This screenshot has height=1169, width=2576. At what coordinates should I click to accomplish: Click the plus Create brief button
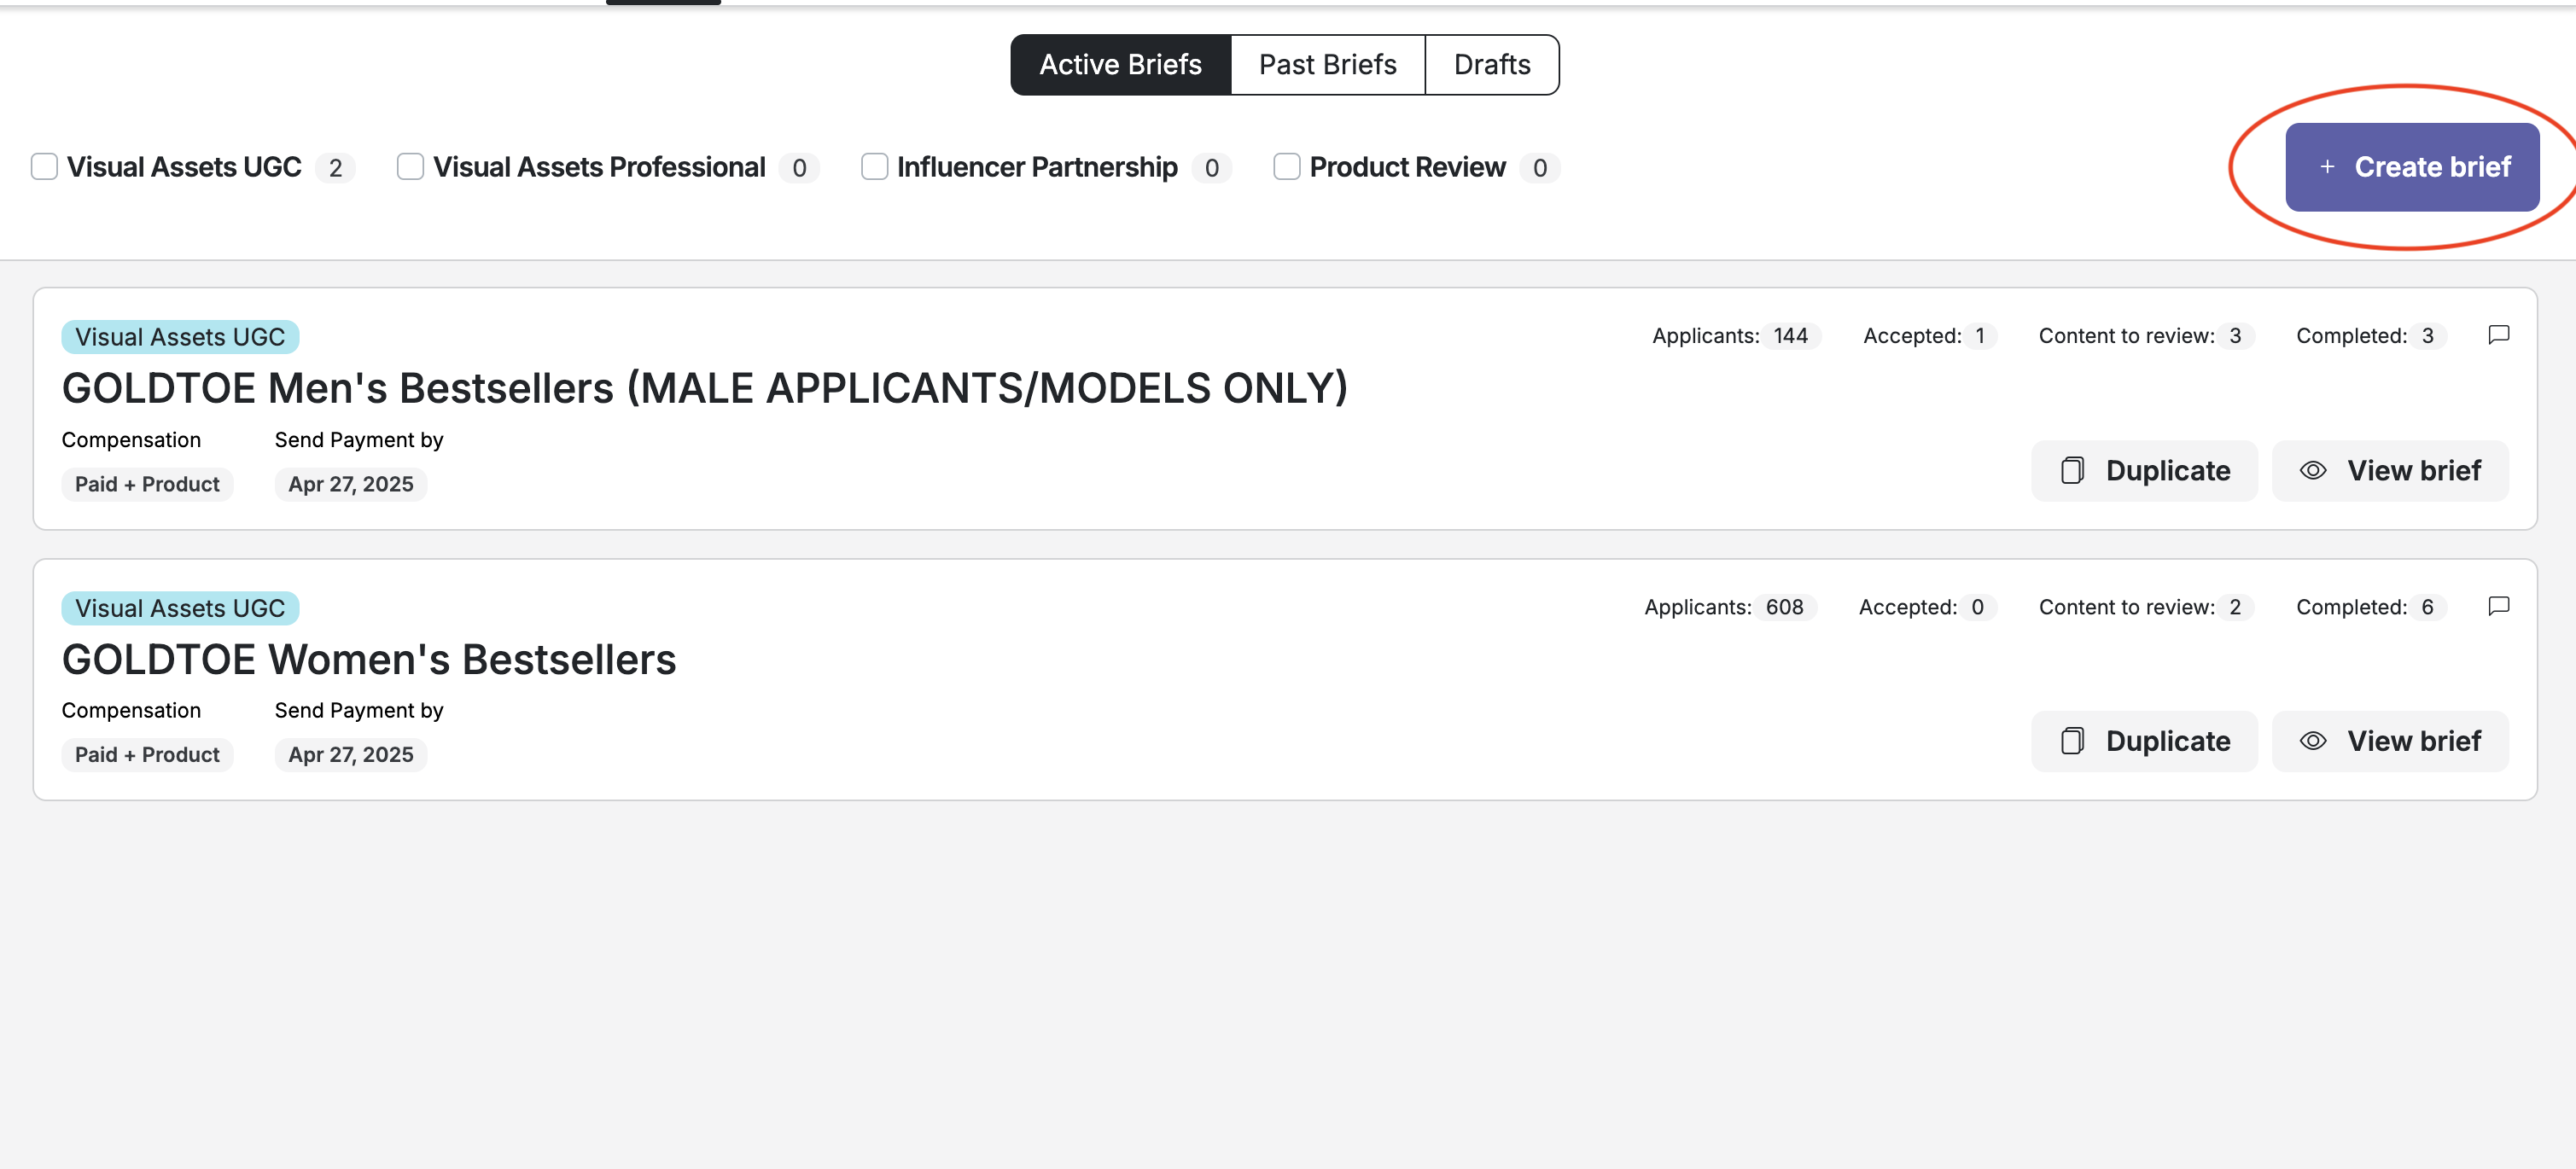click(2411, 167)
